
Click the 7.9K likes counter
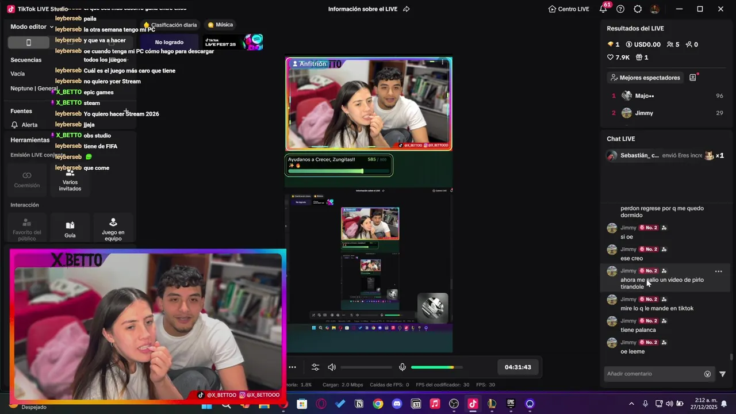point(618,57)
